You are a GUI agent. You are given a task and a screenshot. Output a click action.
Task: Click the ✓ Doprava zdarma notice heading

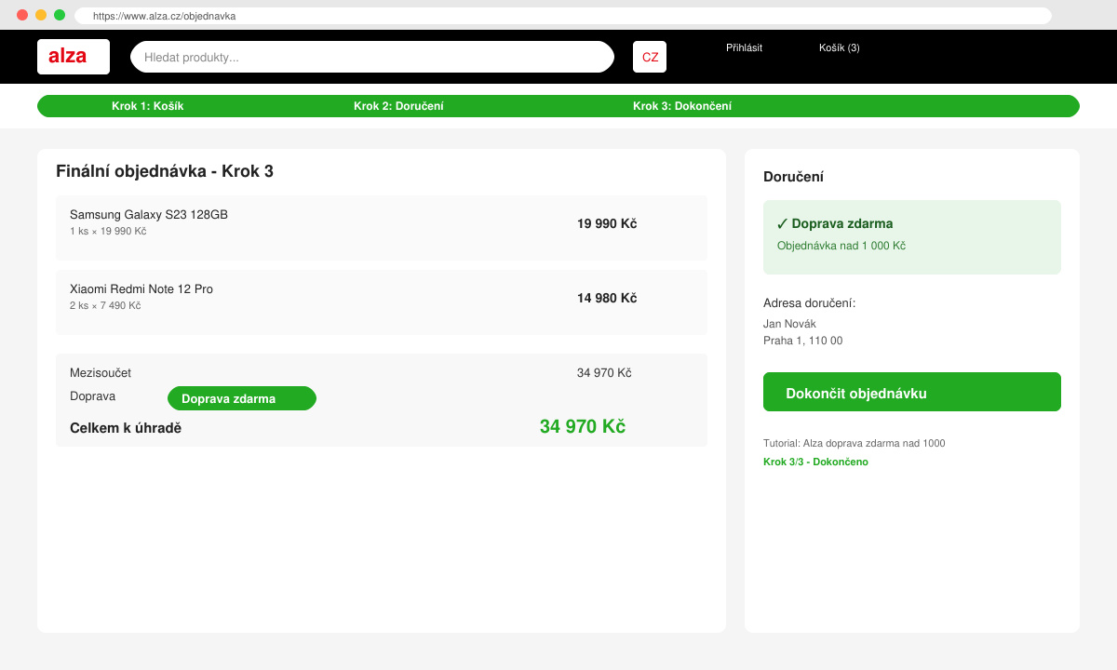[835, 223]
